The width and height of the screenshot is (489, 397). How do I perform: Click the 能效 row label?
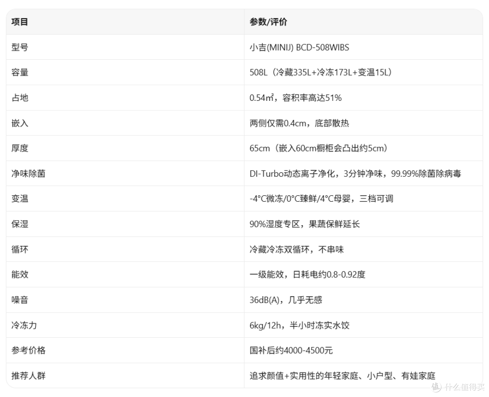pyautogui.click(x=19, y=274)
